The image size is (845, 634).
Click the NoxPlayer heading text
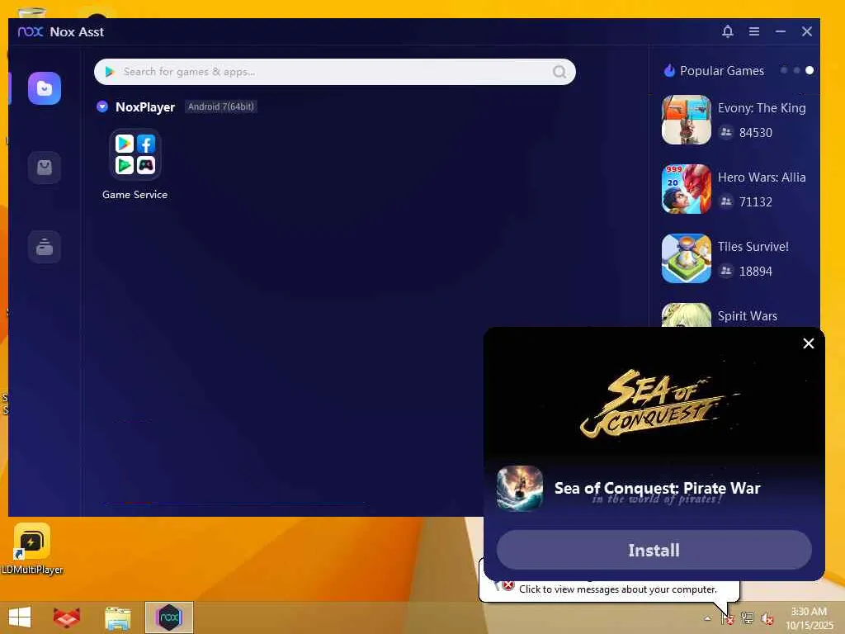[x=145, y=107]
